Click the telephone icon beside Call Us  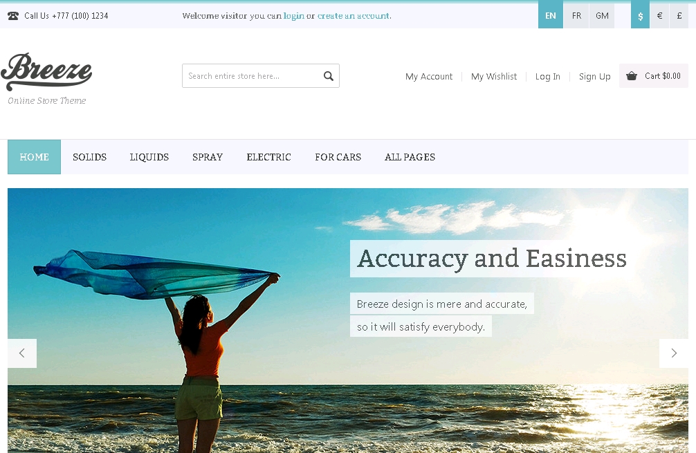coord(13,16)
